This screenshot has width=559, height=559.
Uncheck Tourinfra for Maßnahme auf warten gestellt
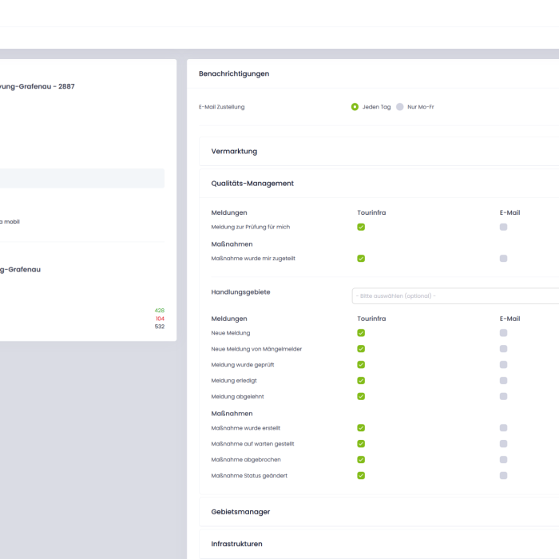(361, 444)
